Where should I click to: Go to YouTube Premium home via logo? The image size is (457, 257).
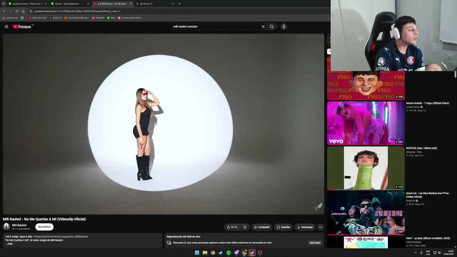click(x=23, y=26)
